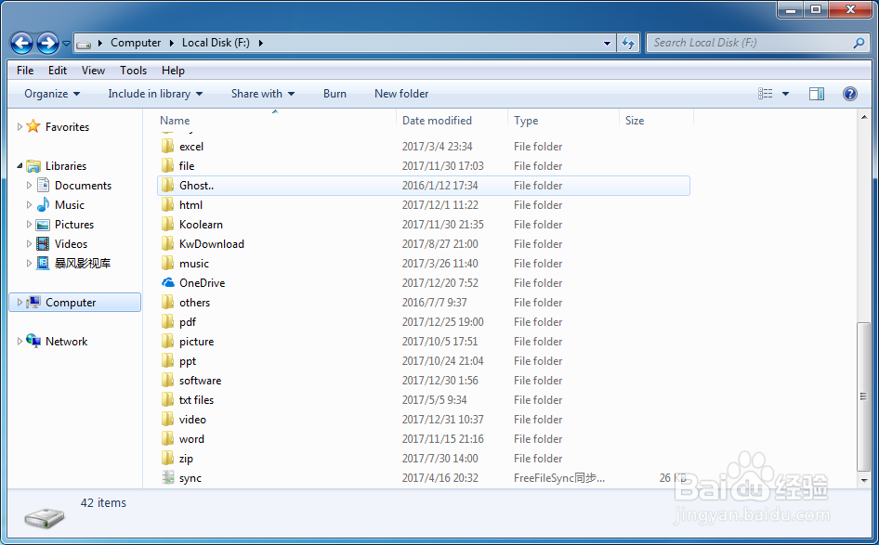Click the Local Disk (F:) breadcrumb
Image resolution: width=879 pixels, height=545 pixels.
[216, 43]
